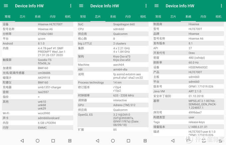Tap the 磁强计 value AK09918
Image resolution: width=226 pixels, height=145 pixels.
tap(44, 77)
